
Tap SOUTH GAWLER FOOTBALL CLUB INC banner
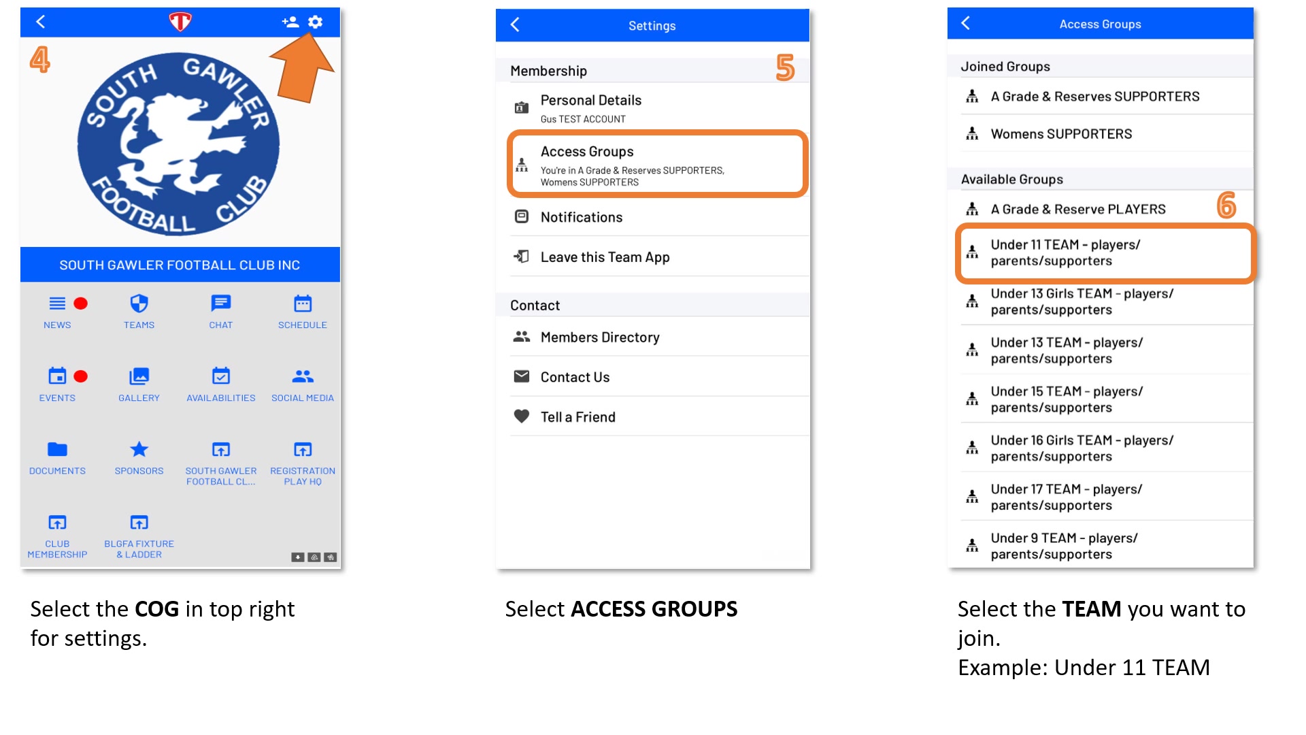180,265
